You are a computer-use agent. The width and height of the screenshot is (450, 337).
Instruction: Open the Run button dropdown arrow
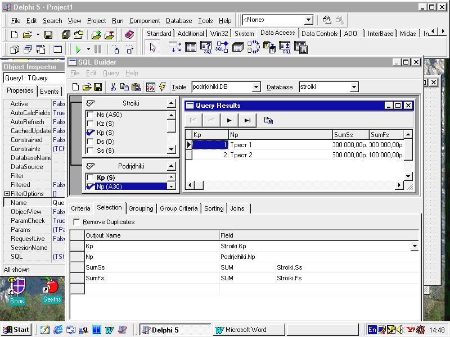click(x=88, y=49)
